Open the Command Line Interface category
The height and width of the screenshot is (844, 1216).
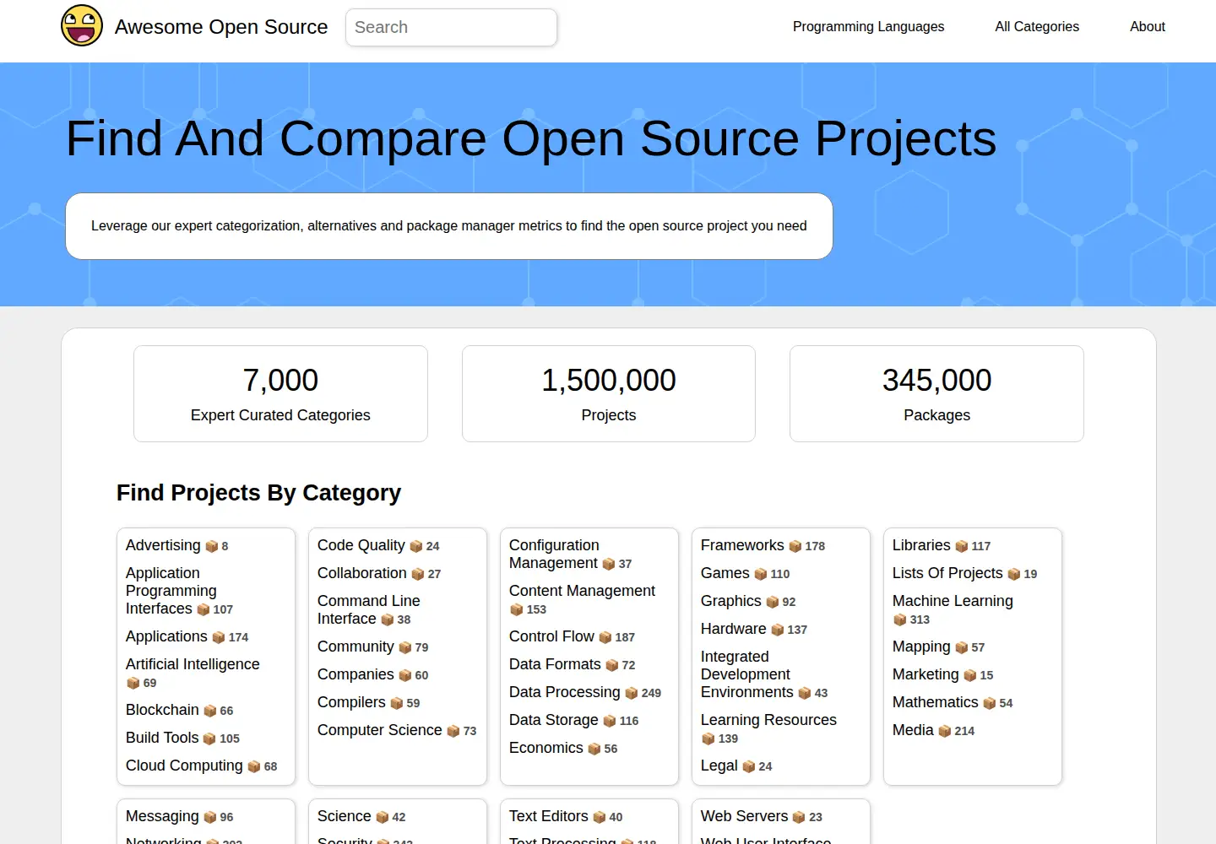368,609
